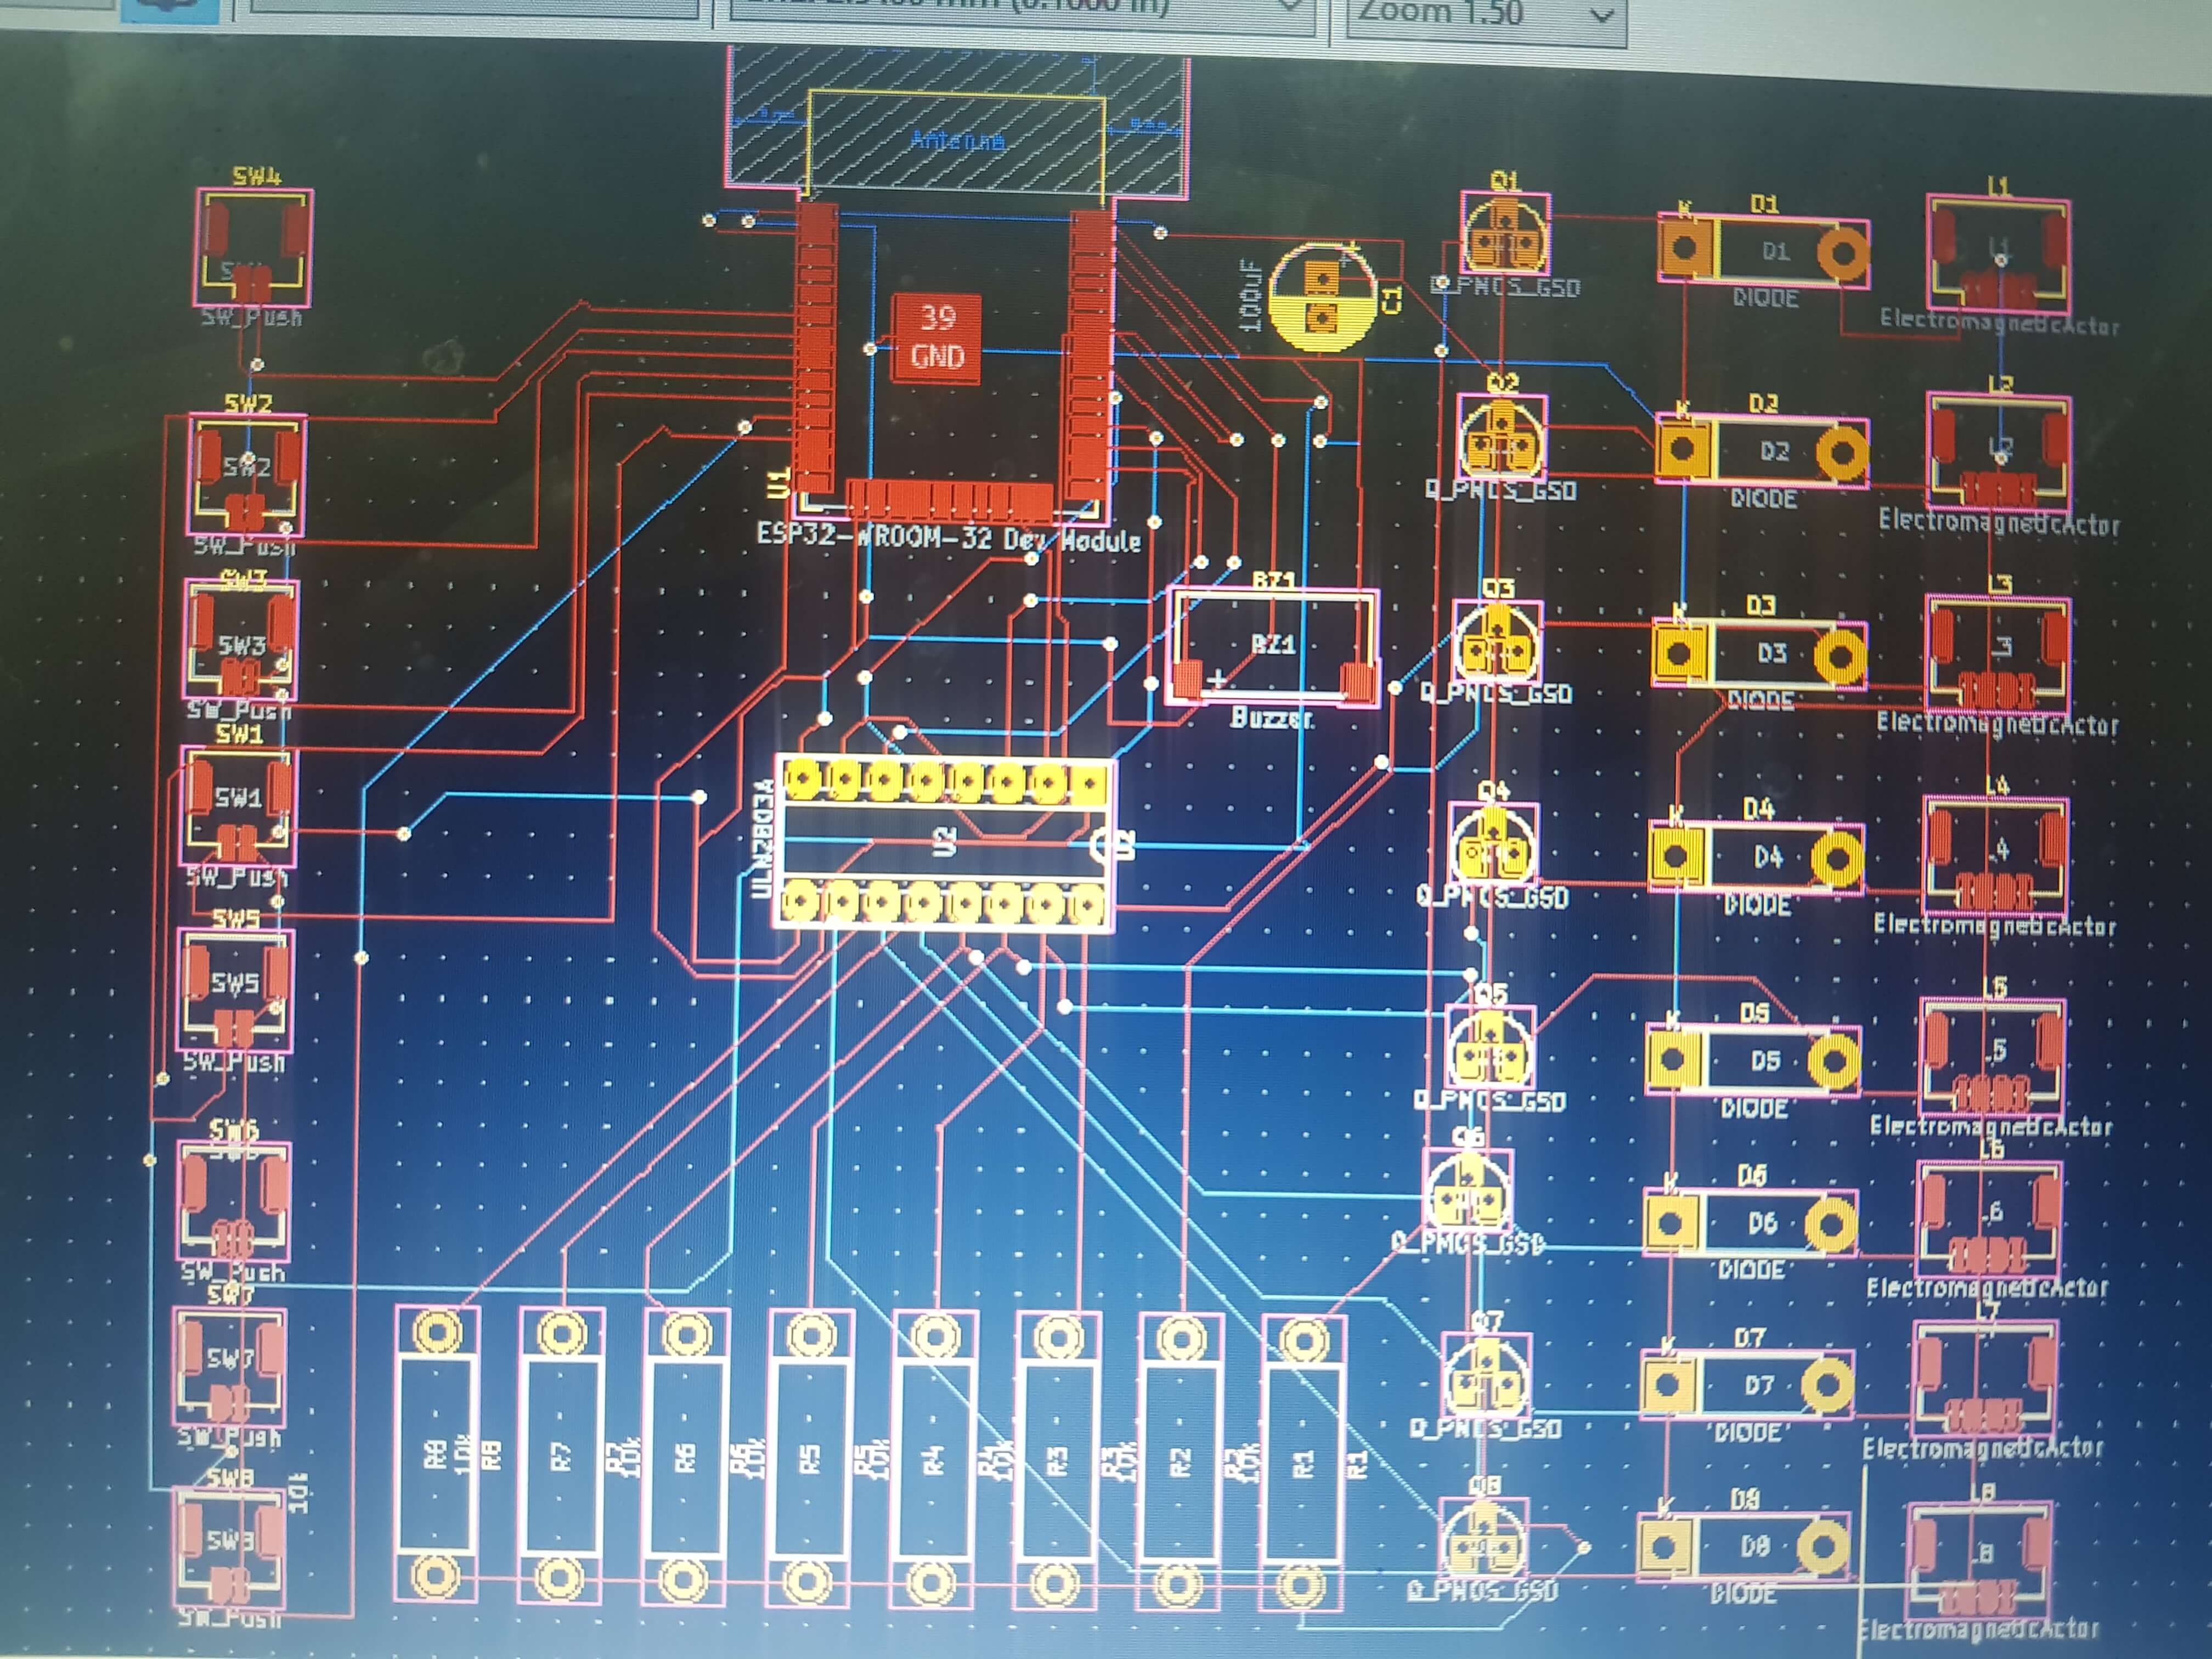Click the ESP32-WROOM-32 Dev Module label

pyautogui.click(x=948, y=539)
